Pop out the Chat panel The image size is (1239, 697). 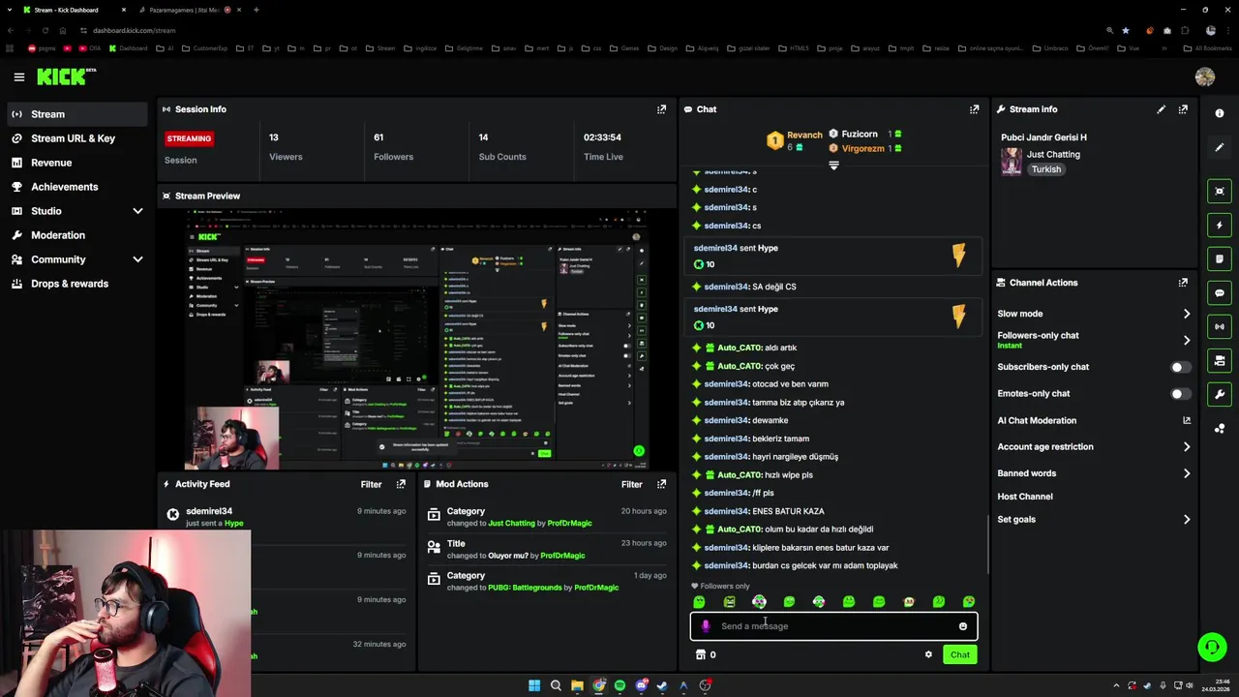pos(974,109)
